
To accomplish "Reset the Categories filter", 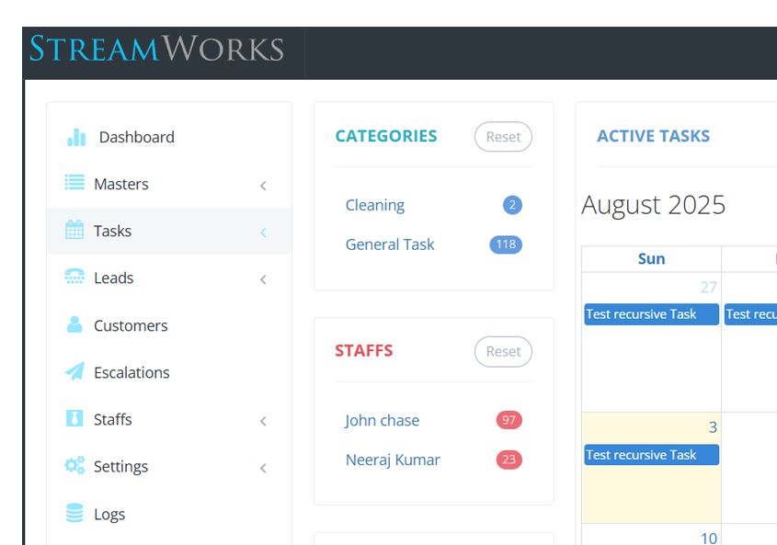I will click(x=503, y=137).
